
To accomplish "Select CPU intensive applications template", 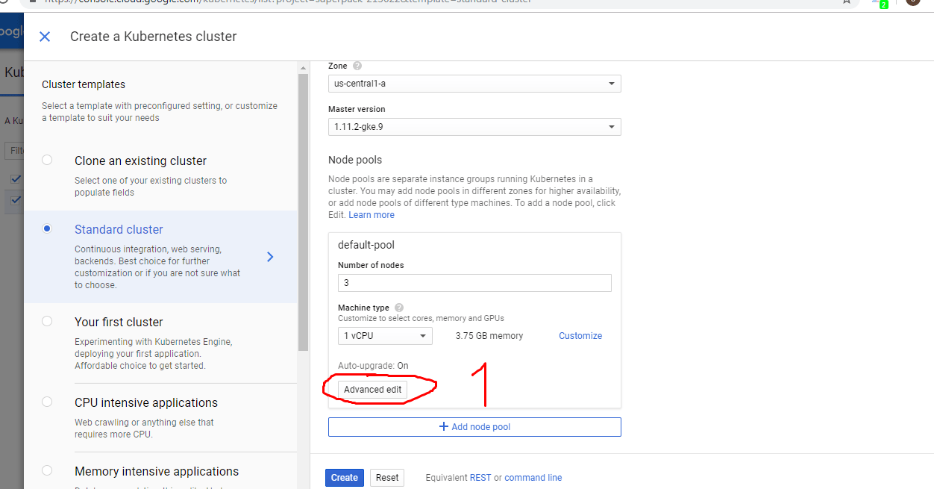I will tap(47, 401).
